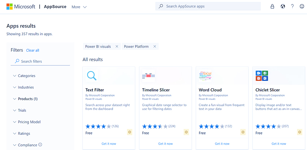This screenshot has width=307, height=150.
Task: Click Text Filter star rating
Action: coord(98,126)
